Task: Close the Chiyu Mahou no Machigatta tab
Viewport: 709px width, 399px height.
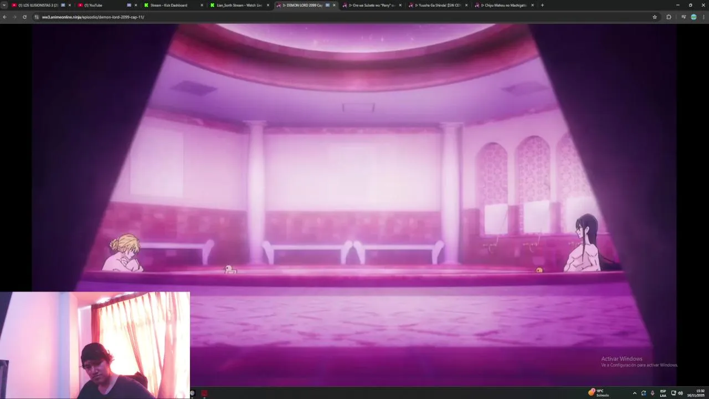Action: (532, 5)
